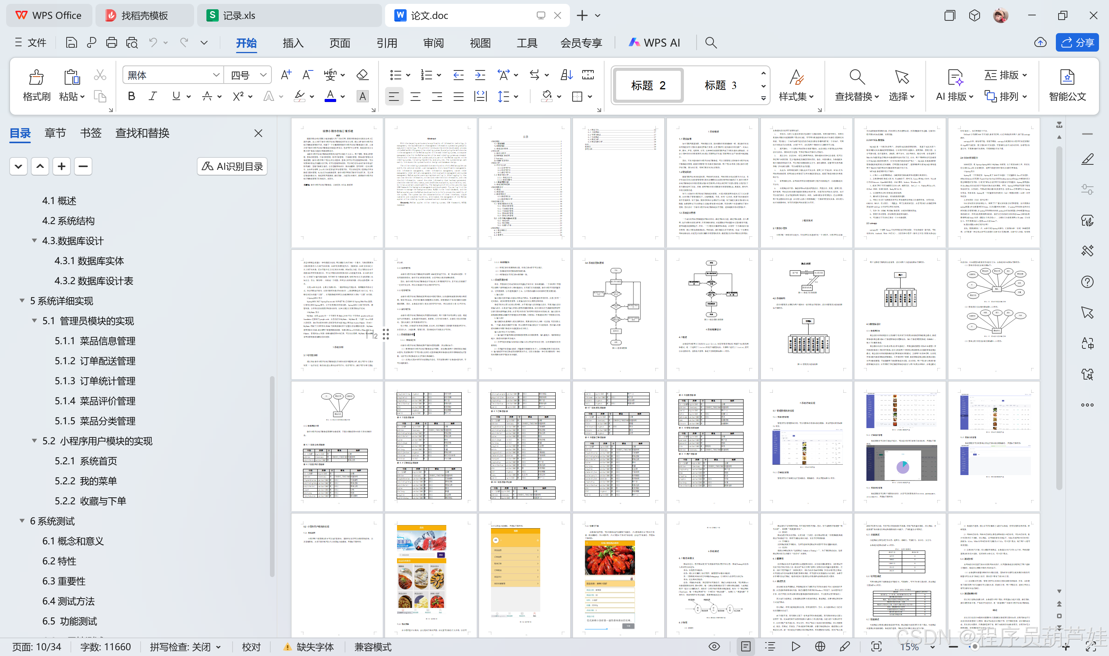This screenshot has width=1109, height=656.
Task: Collapse the 5.2 小程序用户模块的实现 node
Action: click(x=35, y=441)
